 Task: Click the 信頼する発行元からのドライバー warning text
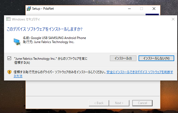click(x=60, y=72)
